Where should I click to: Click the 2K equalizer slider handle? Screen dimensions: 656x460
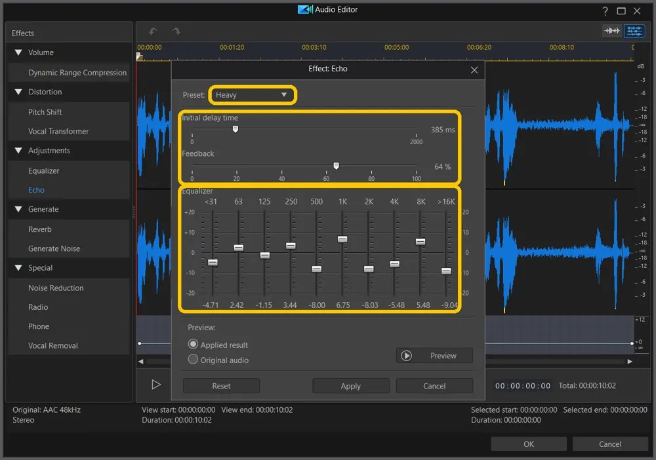(x=369, y=269)
